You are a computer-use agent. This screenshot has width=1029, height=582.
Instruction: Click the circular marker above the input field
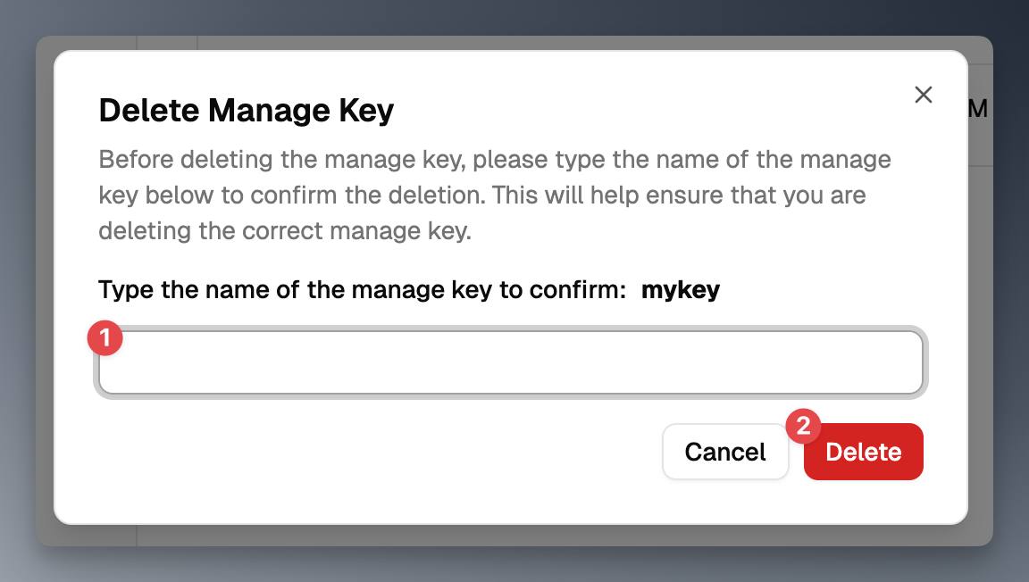(105, 337)
